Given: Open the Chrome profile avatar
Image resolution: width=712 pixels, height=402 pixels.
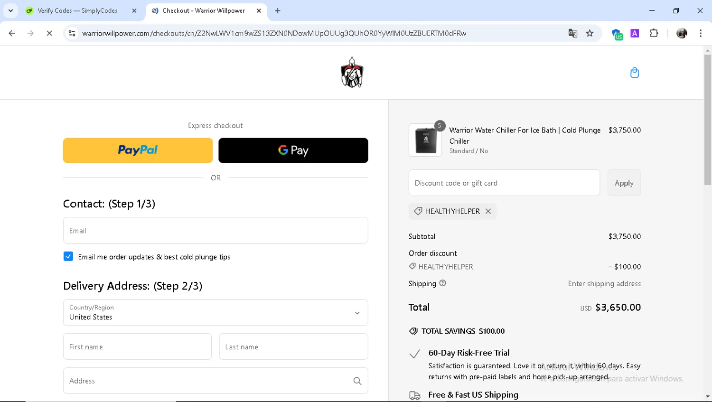Looking at the screenshot, I should [x=682, y=33].
